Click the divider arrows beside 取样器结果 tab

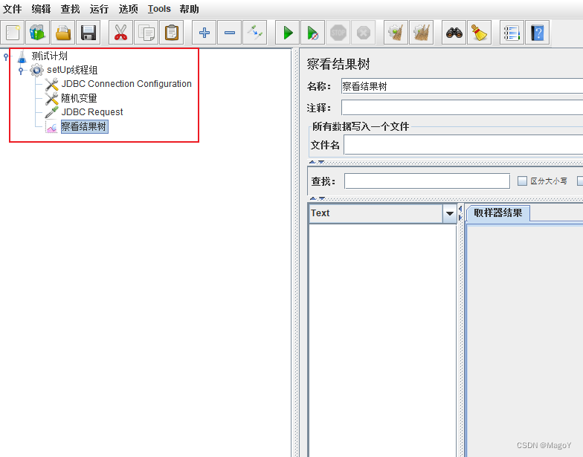(x=460, y=213)
